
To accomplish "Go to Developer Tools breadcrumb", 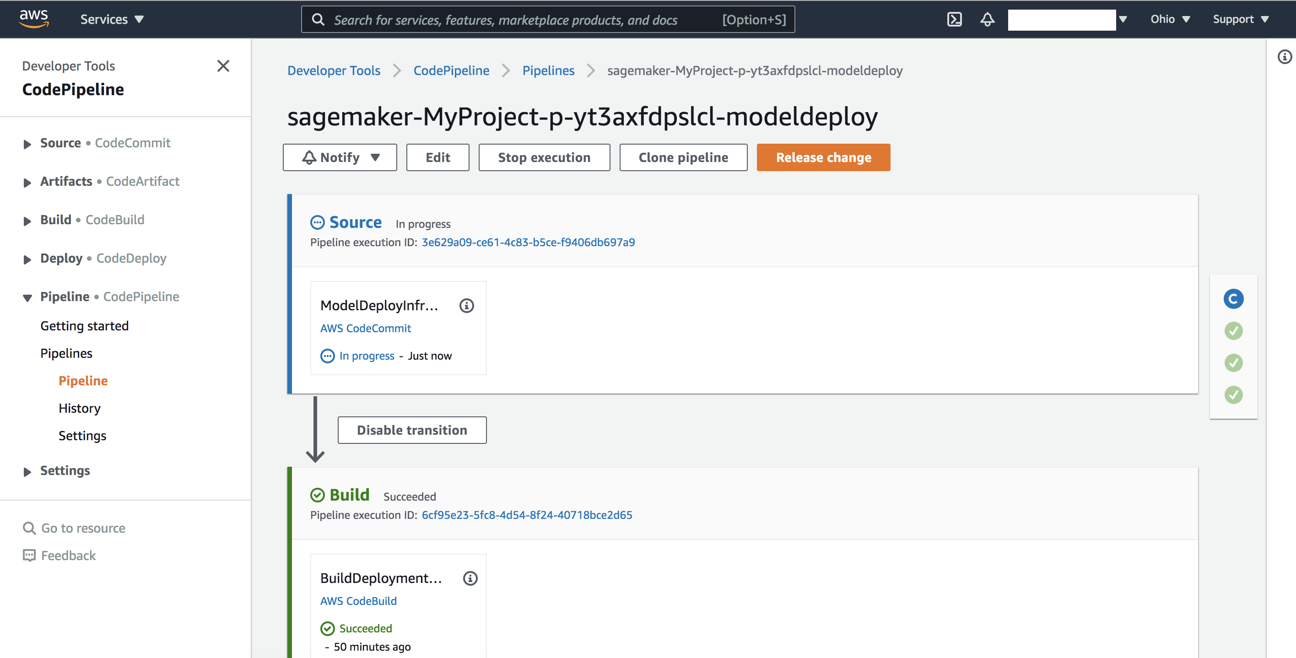I will coord(334,70).
